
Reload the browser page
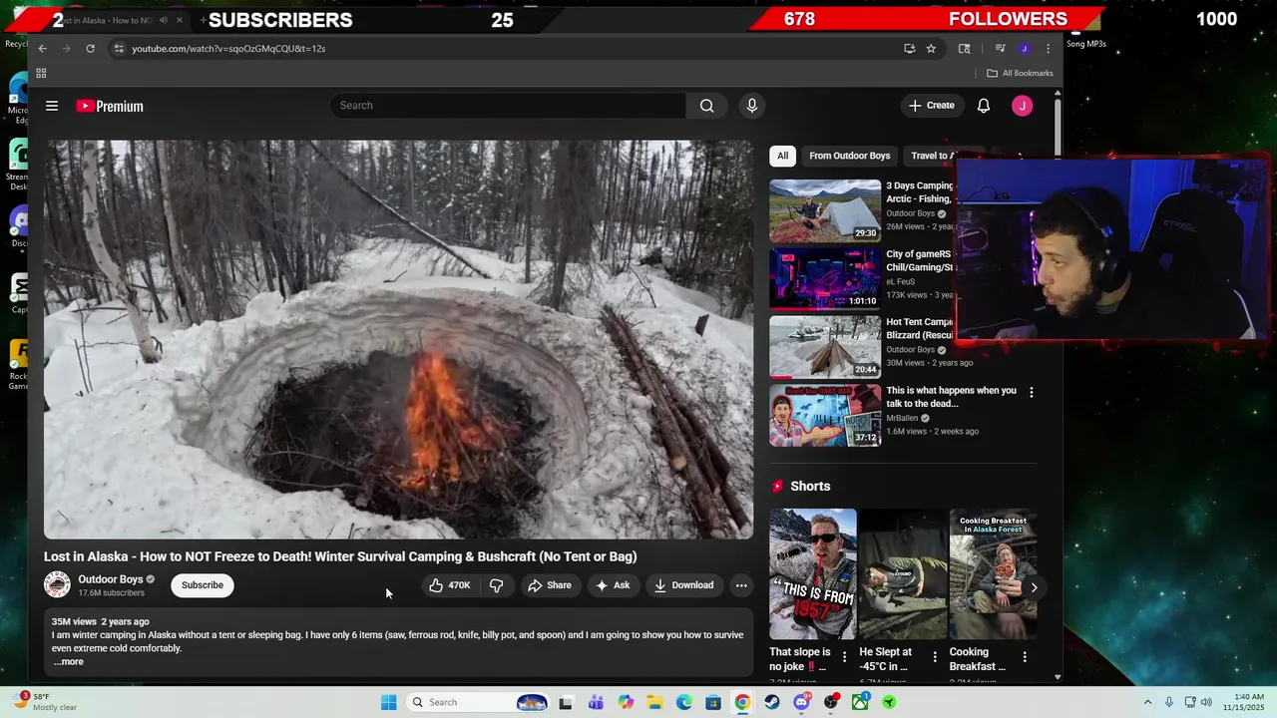pyautogui.click(x=90, y=48)
